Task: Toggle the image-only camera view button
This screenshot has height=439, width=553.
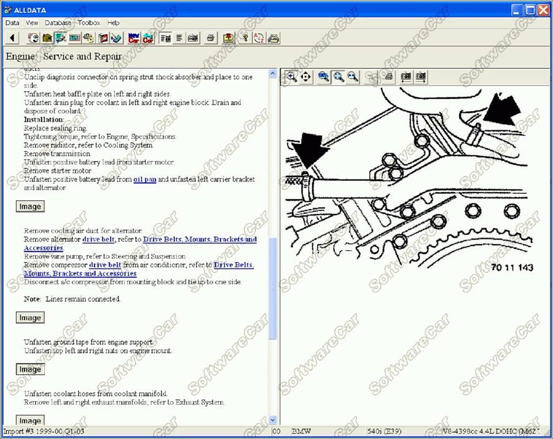Action: [x=193, y=38]
